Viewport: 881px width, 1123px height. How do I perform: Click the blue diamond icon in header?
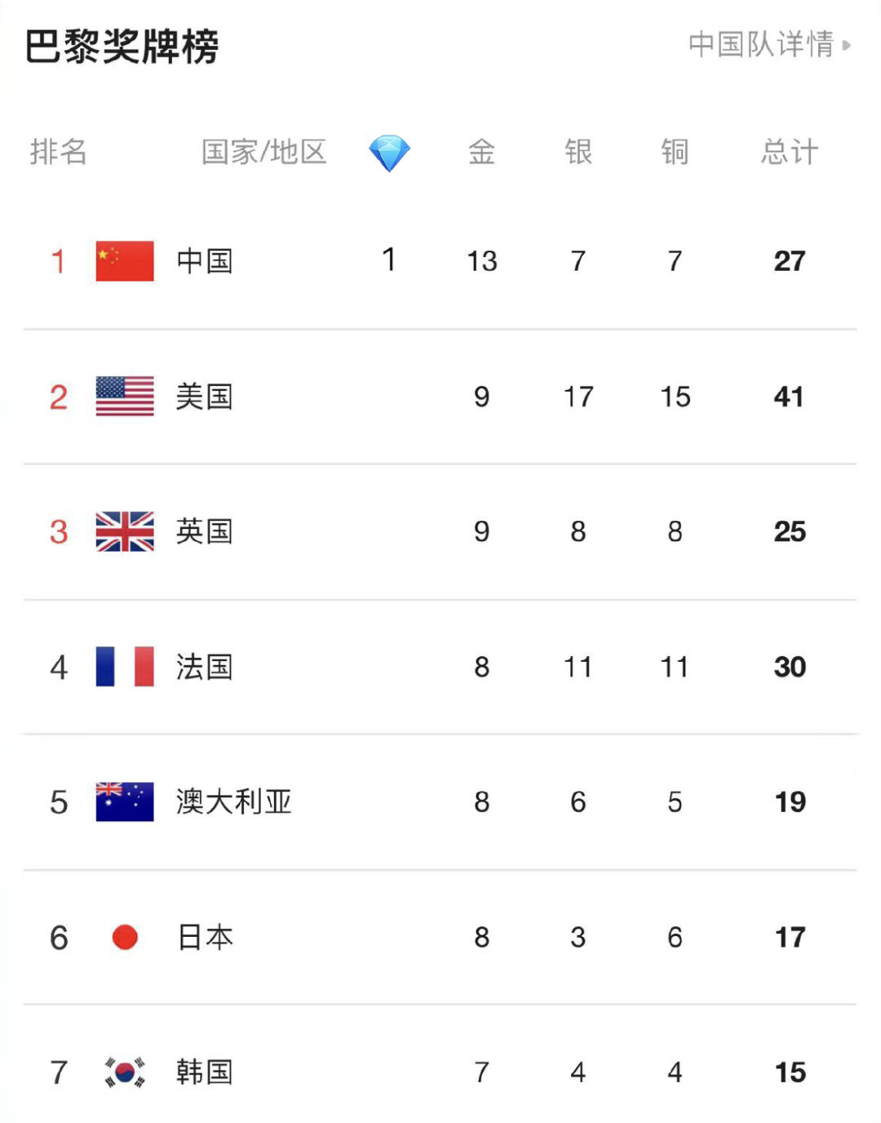tap(389, 153)
